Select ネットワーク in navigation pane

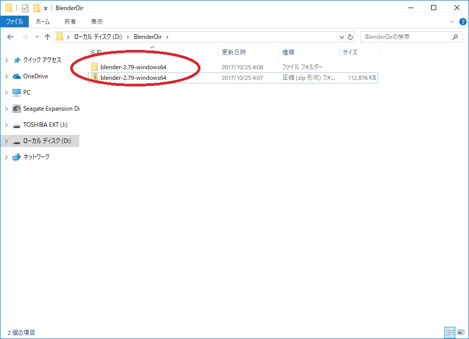click(x=36, y=157)
